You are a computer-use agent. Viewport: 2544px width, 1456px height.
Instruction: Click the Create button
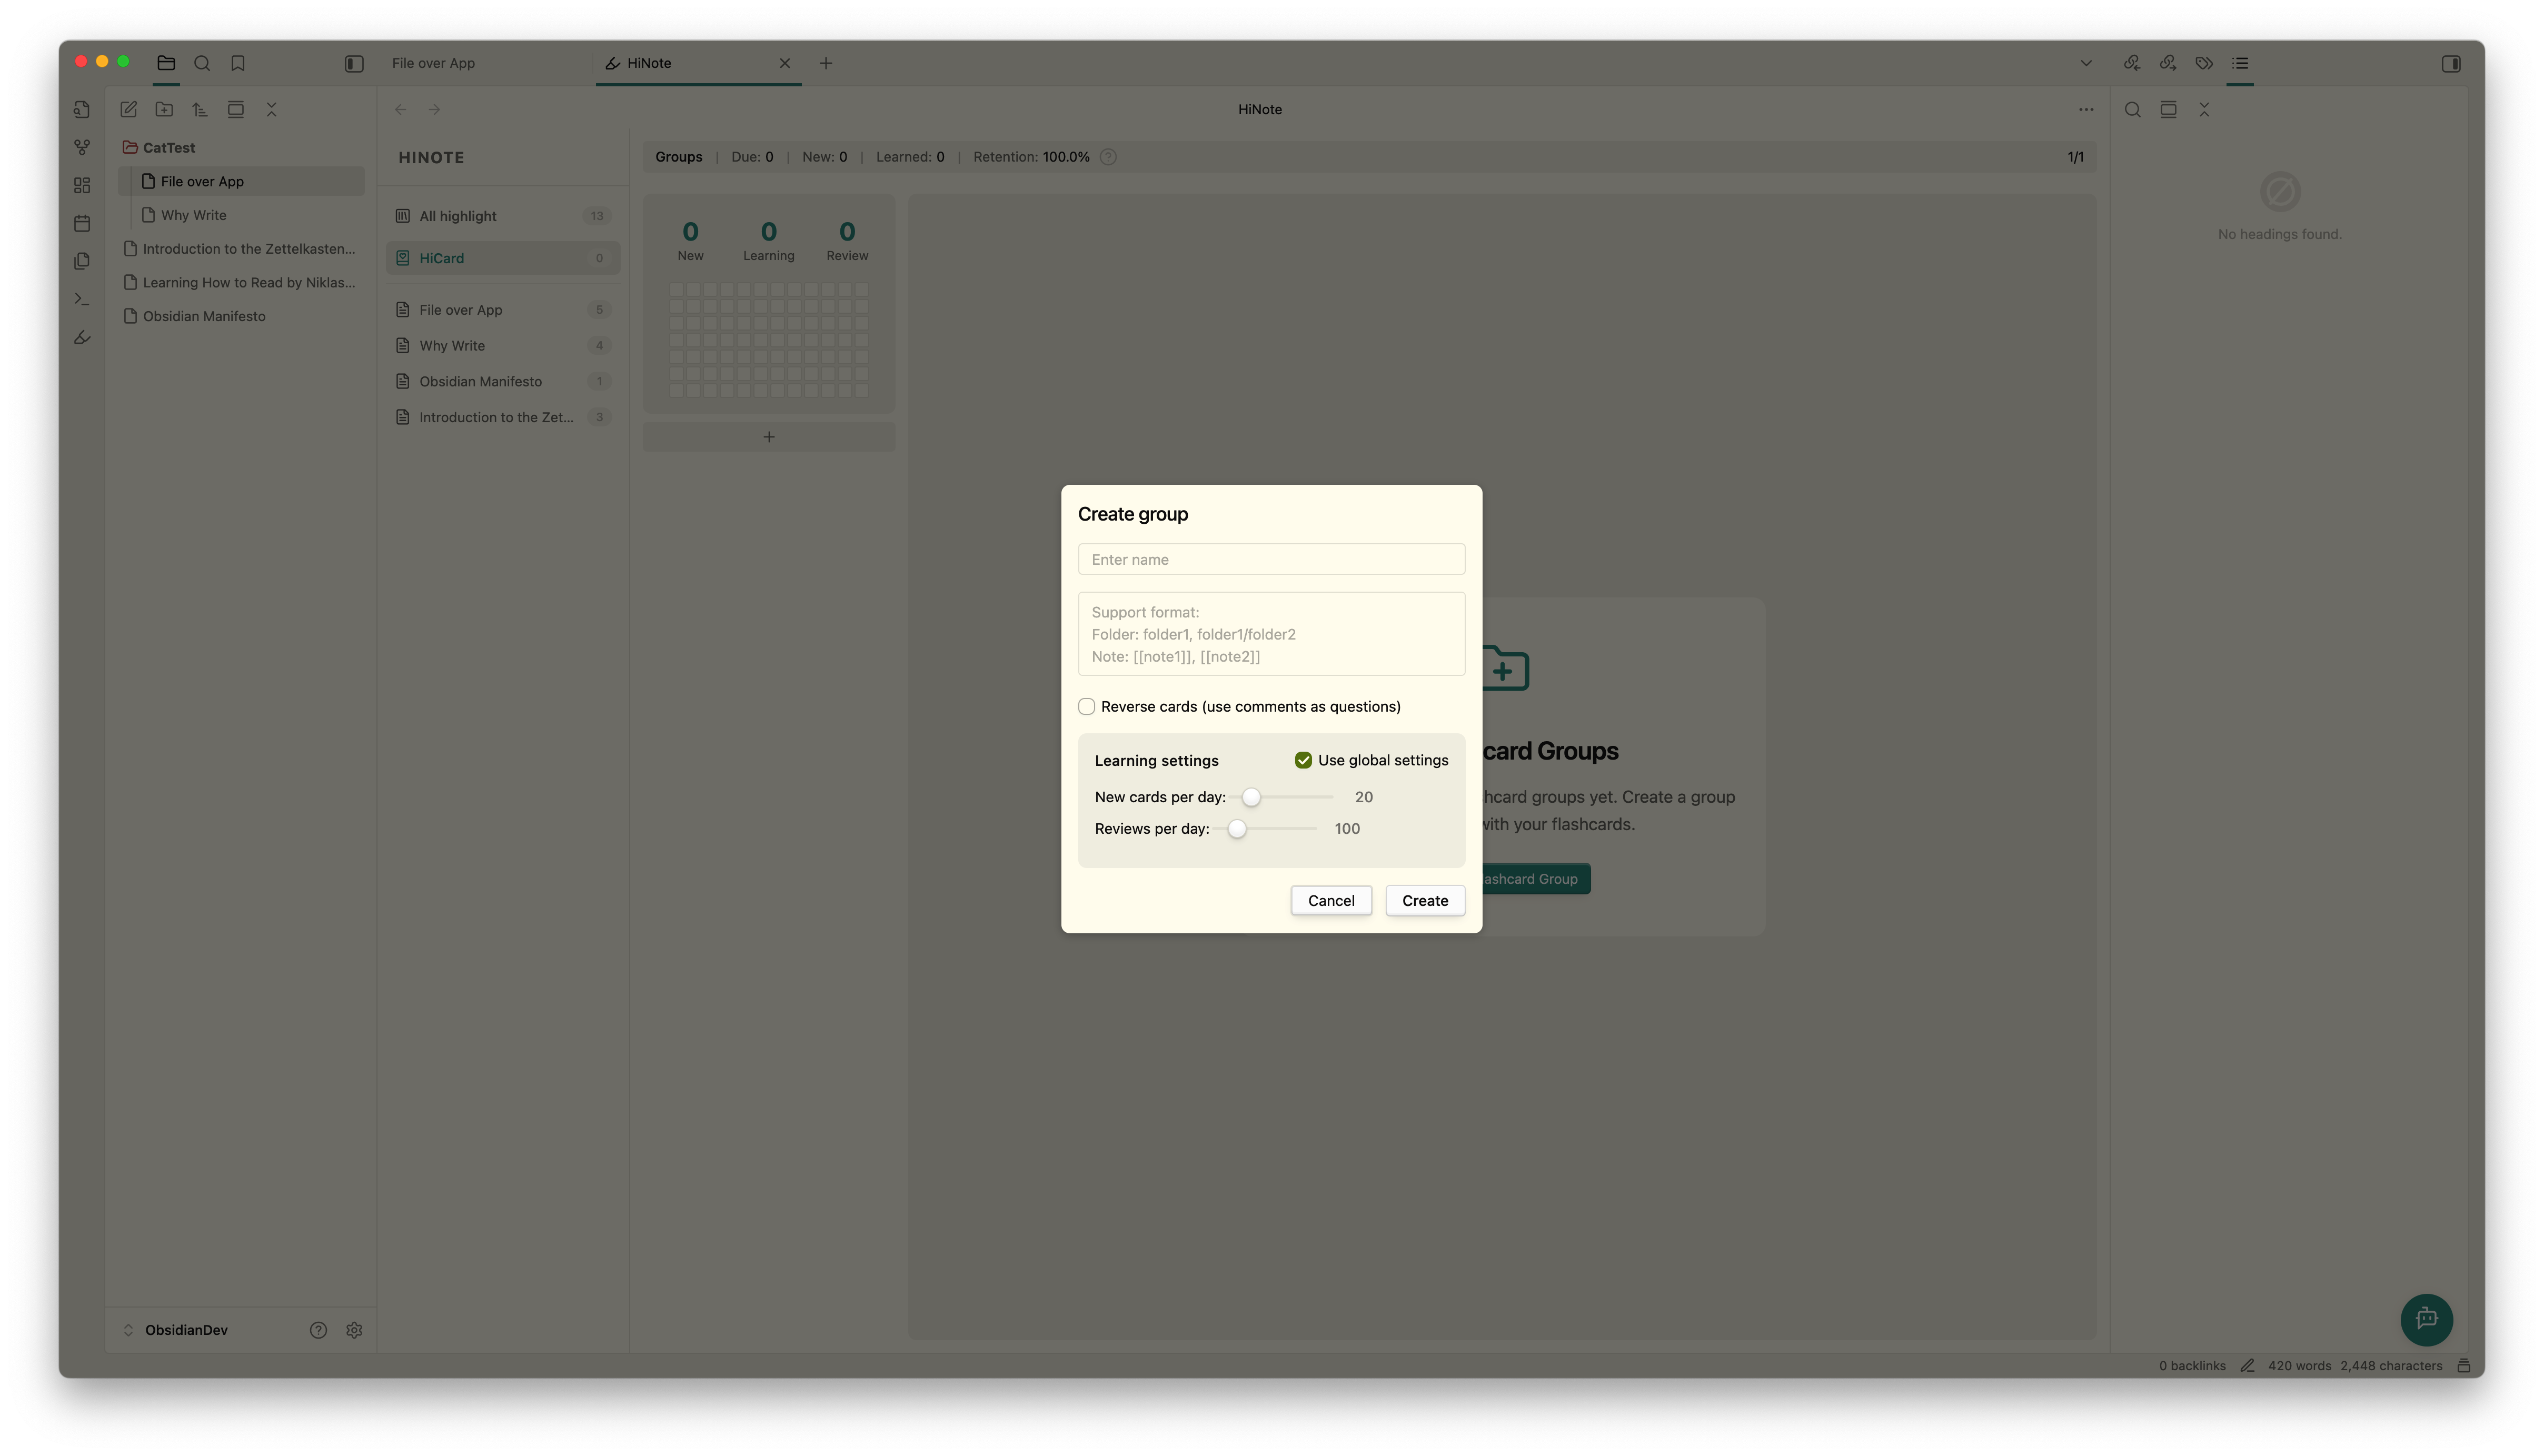tap(1425, 900)
